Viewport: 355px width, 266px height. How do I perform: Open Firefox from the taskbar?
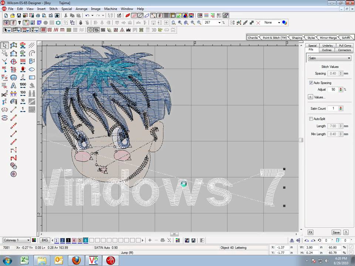76,260
